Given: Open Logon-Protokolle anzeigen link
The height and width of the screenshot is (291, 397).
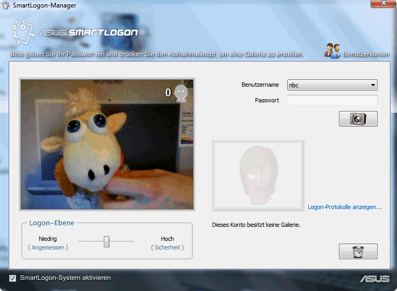Looking at the screenshot, I should pos(345,207).
